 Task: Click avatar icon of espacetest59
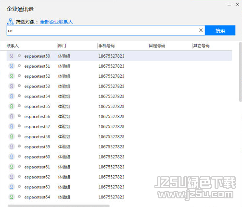coord(12,146)
